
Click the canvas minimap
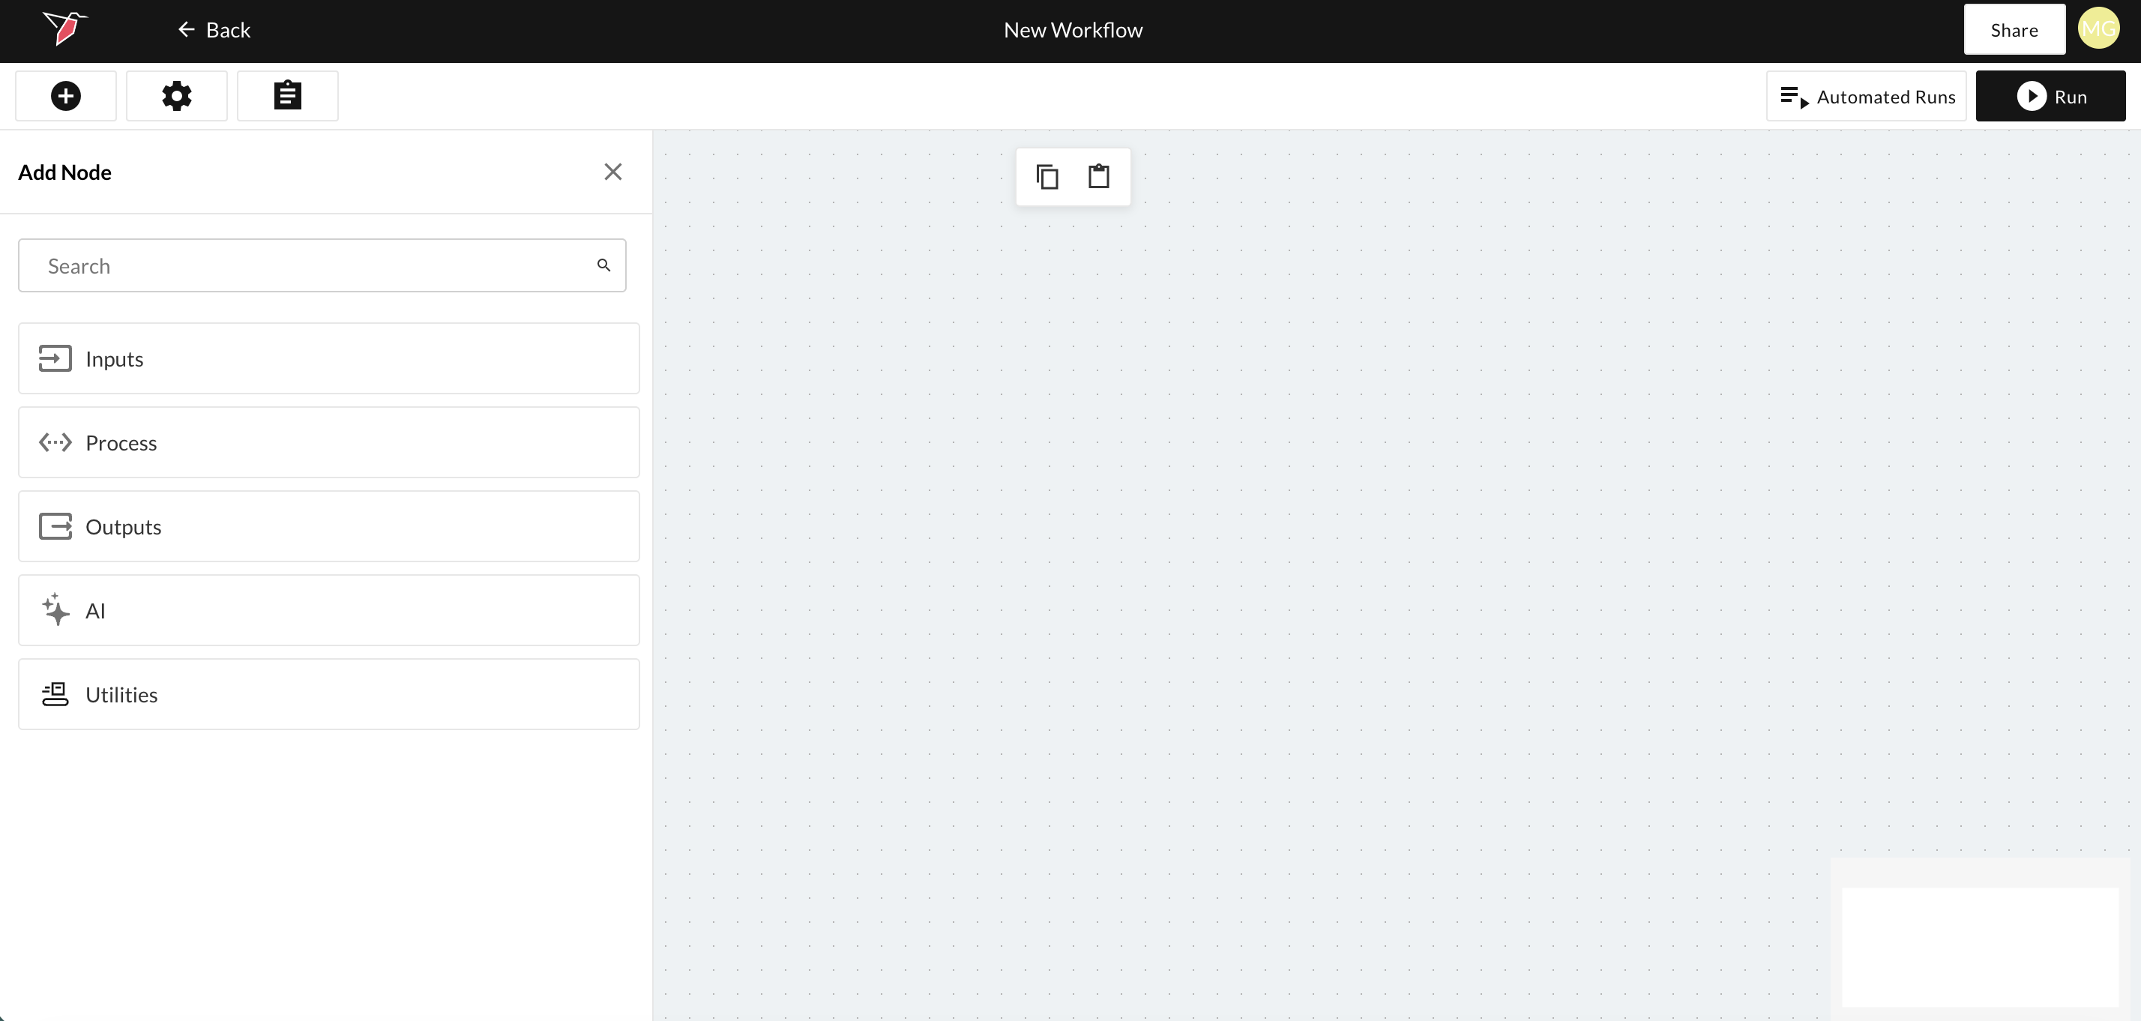coord(1980,946)
